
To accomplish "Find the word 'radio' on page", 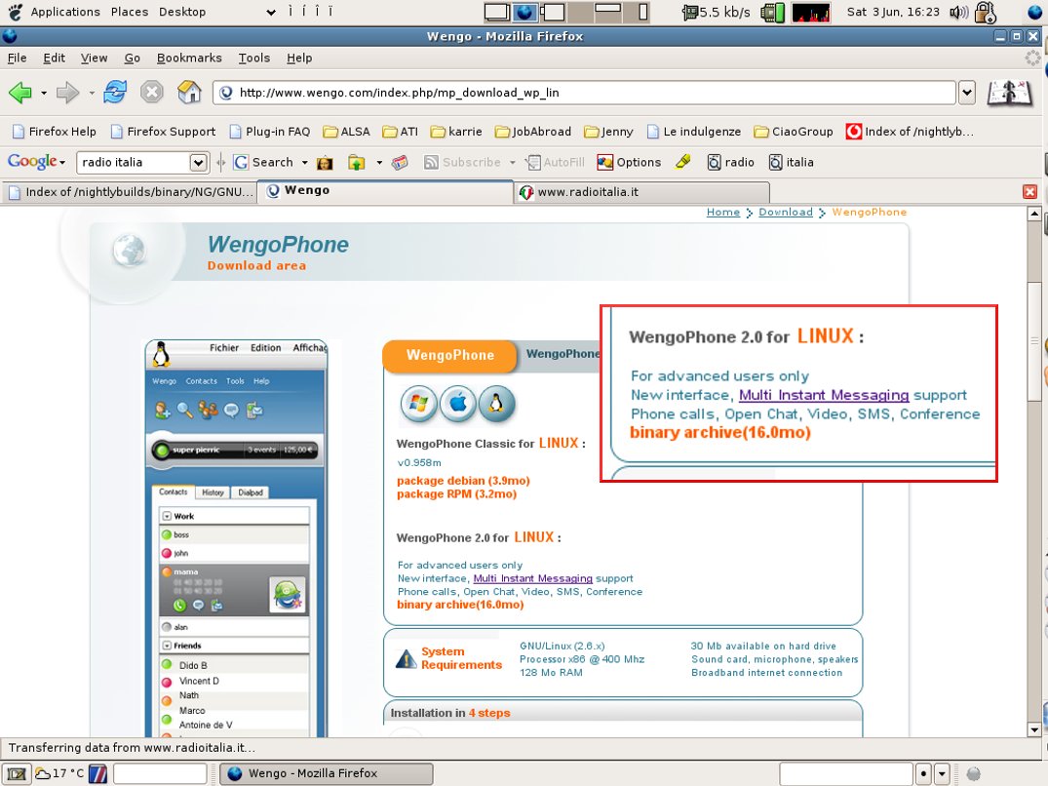I will click(730, 163).
